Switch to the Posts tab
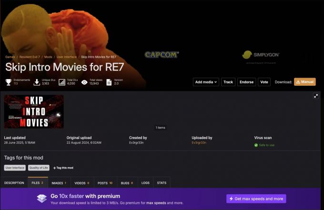 [105, 183]
